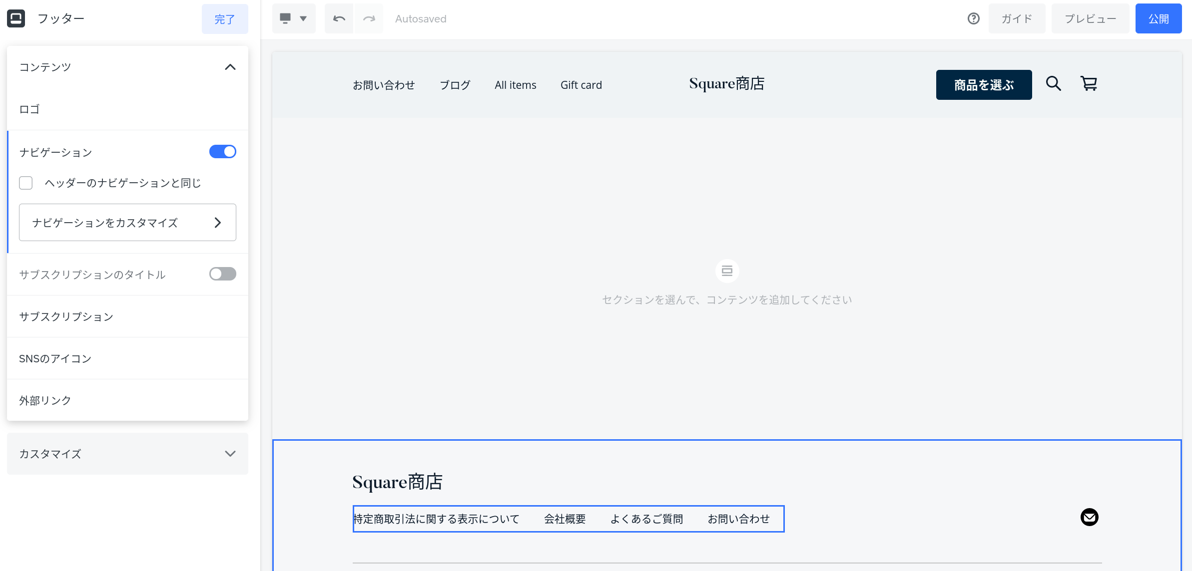Screen dimensions: 1192x571
Task: Open the help question mark icon
Action: [x=973, y=18]
